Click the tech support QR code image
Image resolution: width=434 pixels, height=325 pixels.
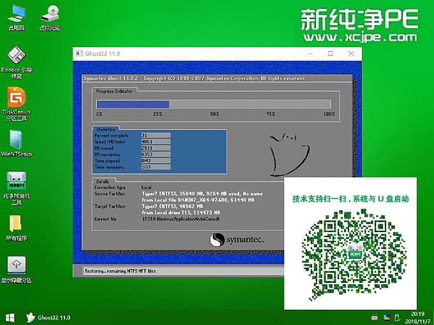355,256
